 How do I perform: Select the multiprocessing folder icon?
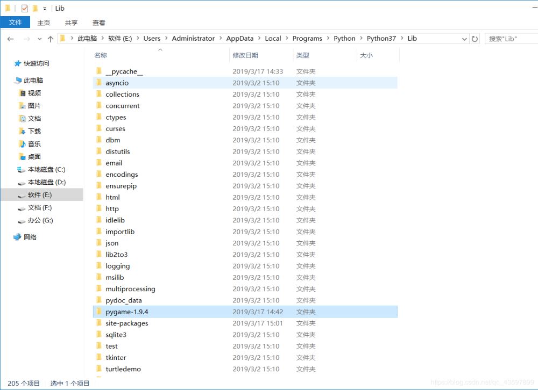coord(99,288)
